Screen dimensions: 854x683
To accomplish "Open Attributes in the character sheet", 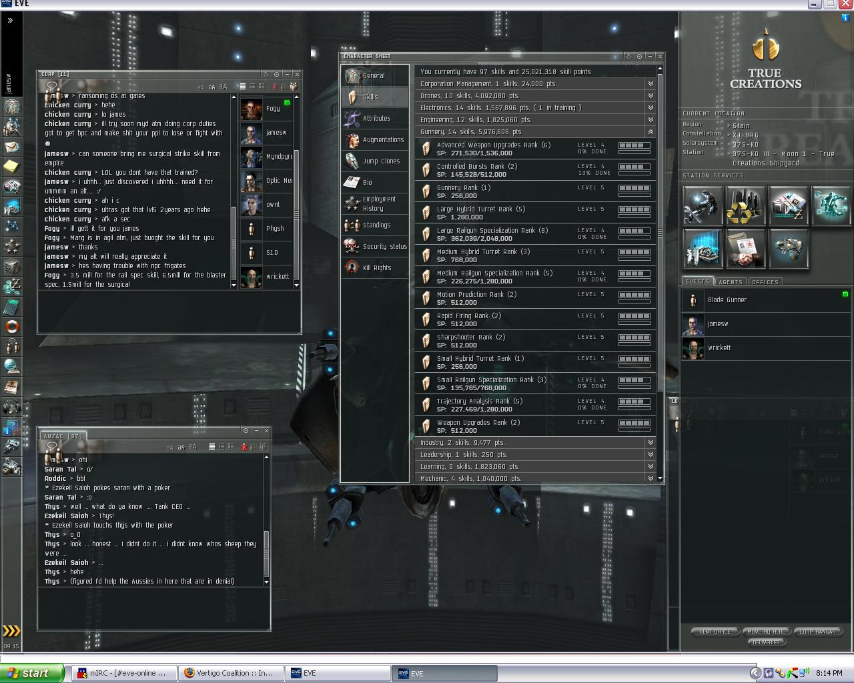I will pos(375,118).
